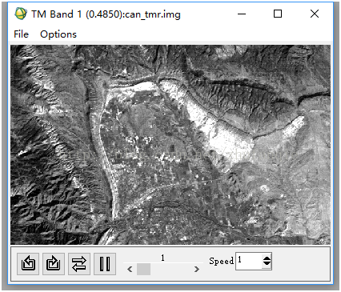The height and width of the screenshot is (292, 341).
Task: Click the frame slider thumb
Action: point(143,269)
